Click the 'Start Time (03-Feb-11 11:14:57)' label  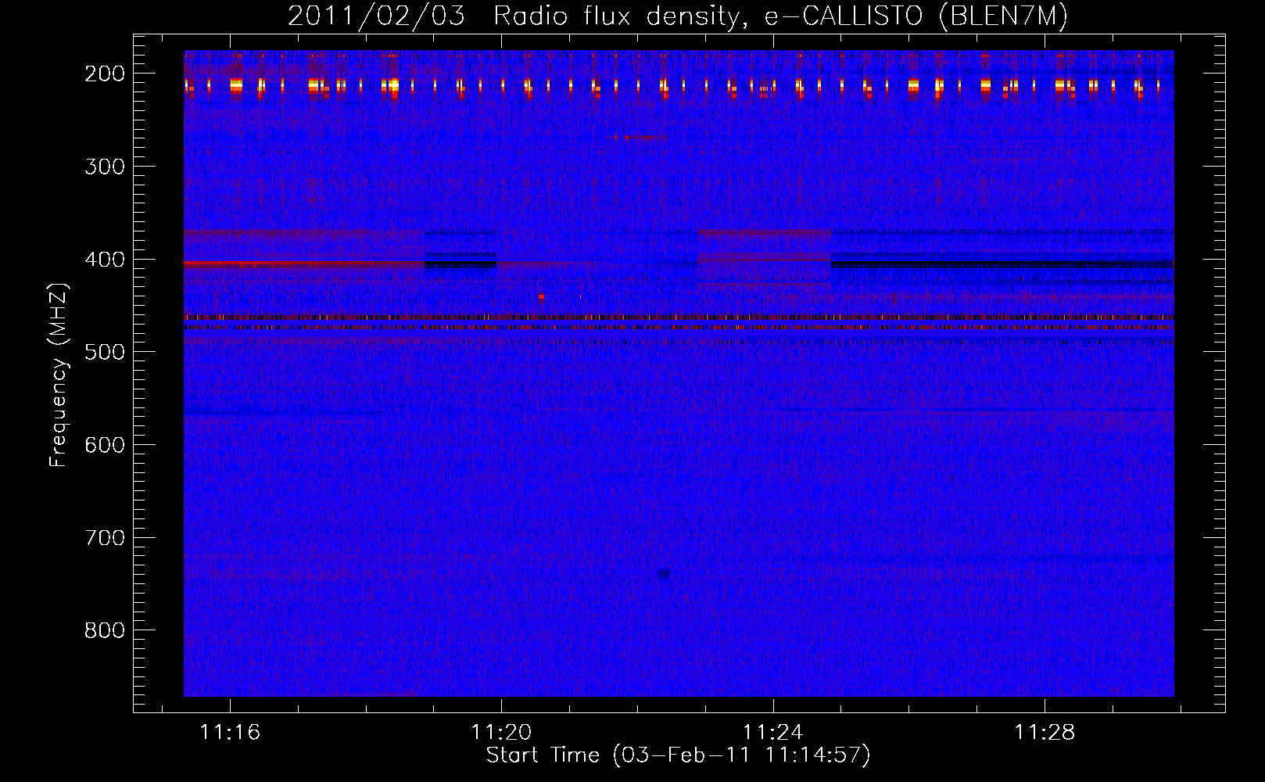point(678,755)
